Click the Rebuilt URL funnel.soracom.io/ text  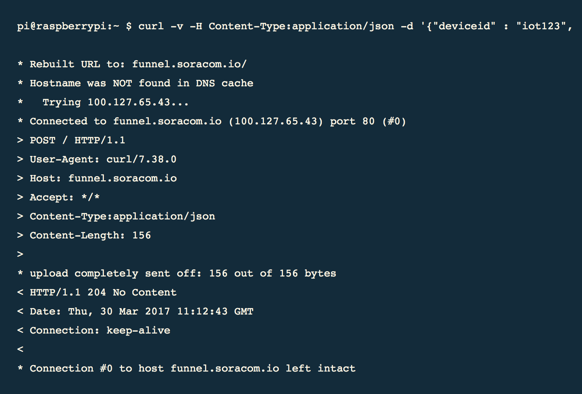(x=189, y=64)
